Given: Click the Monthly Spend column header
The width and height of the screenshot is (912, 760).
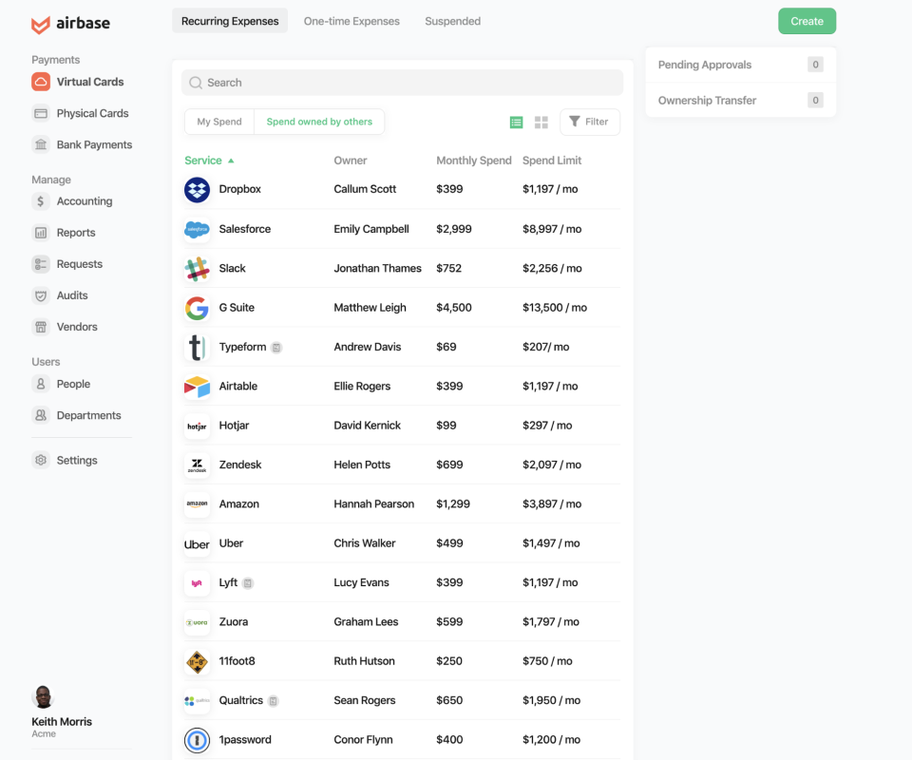Looking at the screenshot, I should pos(474,161).
